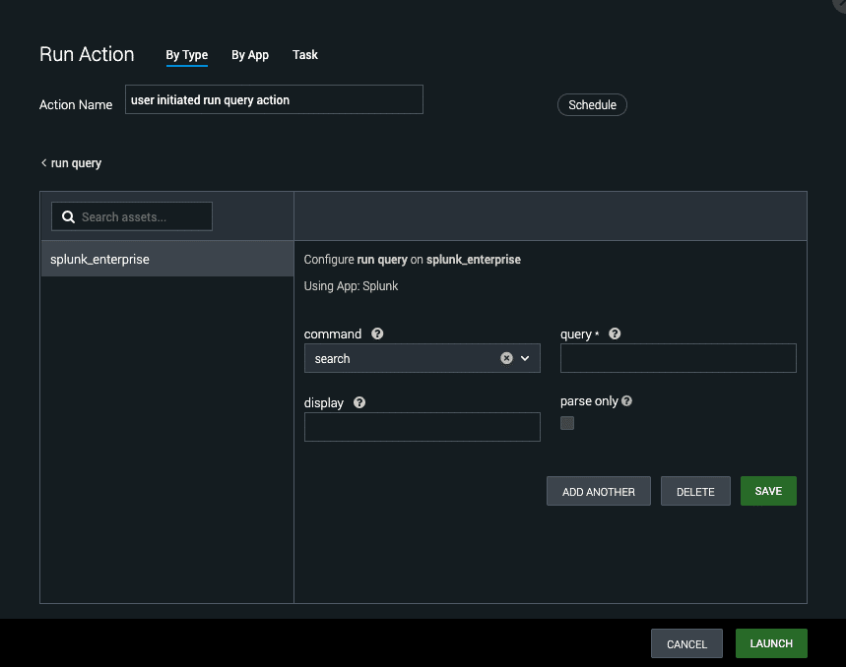Launch the action

(x=771, y=643)
